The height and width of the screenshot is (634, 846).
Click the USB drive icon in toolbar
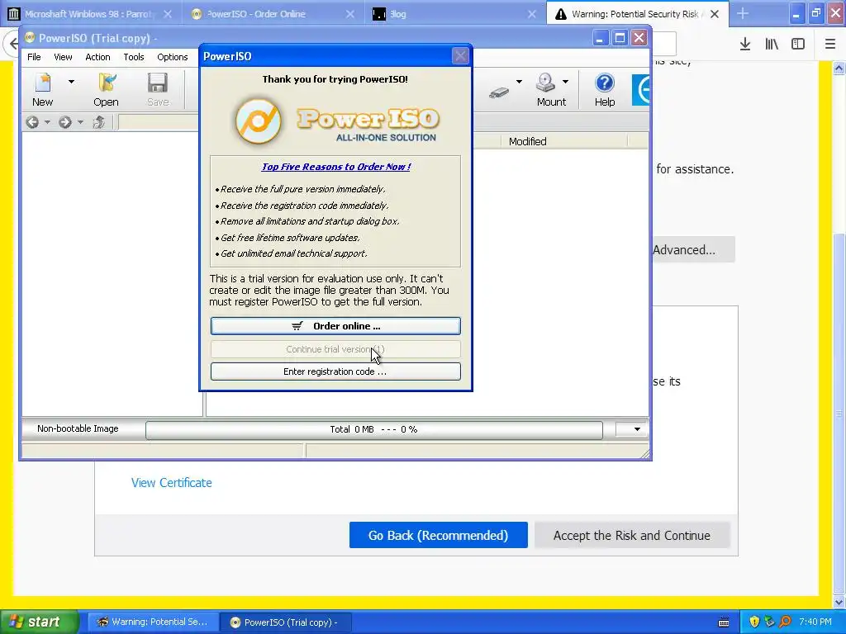coord(499,92)
